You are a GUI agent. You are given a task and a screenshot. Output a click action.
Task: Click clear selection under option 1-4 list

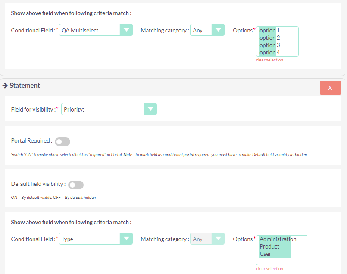269,60
